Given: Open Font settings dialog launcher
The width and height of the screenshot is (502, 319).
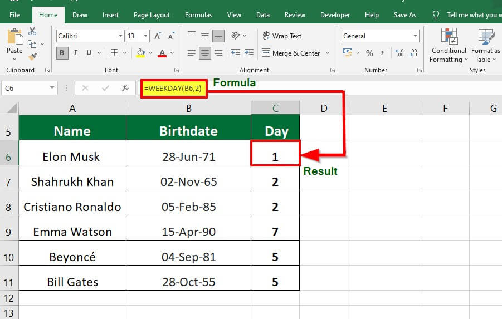Looking at the screenshot, I should coord(177,70).
